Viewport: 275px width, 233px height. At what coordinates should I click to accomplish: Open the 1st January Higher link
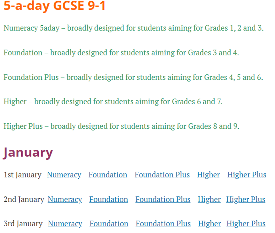coord(209,175)
